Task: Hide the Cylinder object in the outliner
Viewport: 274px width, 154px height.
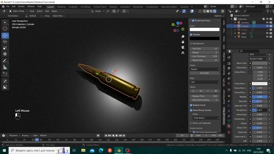Action: tap(267, 26)
